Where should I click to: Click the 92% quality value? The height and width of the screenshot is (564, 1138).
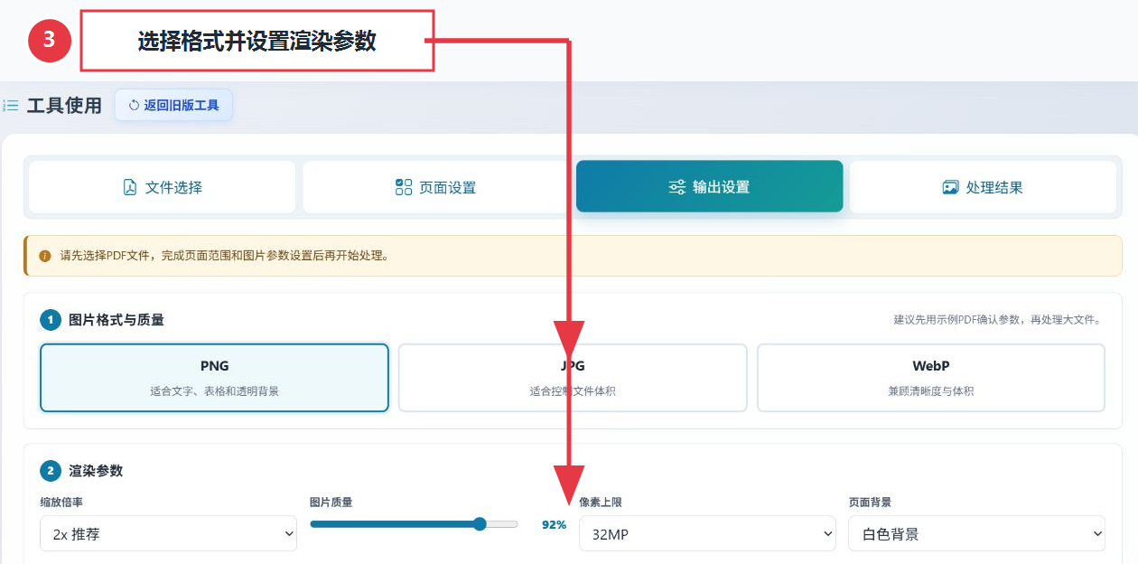[554, 524]
